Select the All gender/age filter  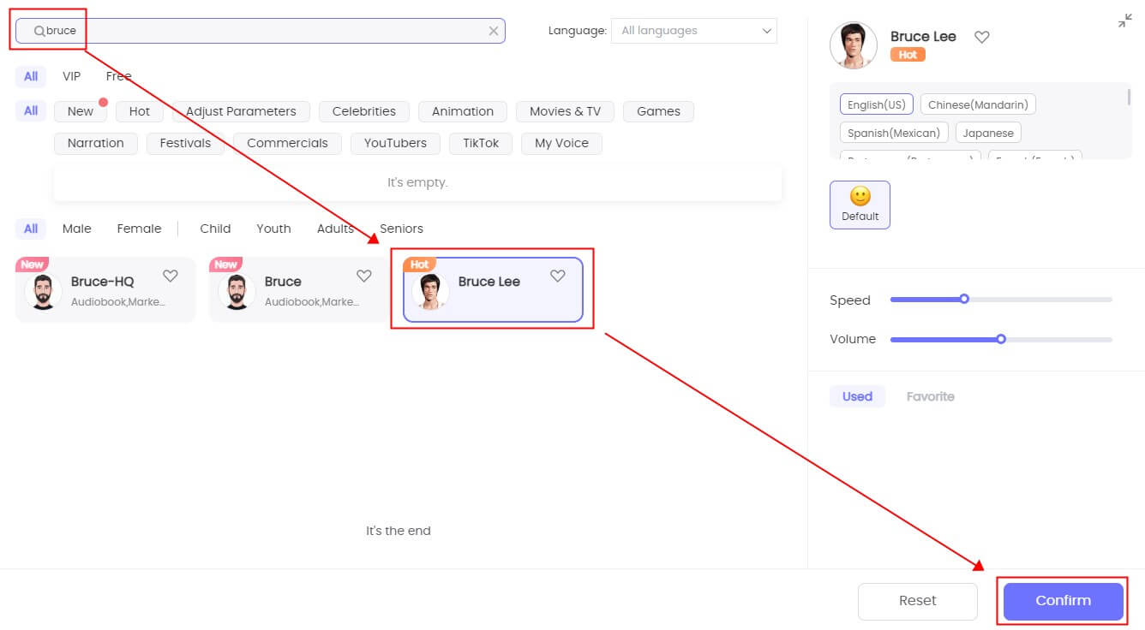31,229
